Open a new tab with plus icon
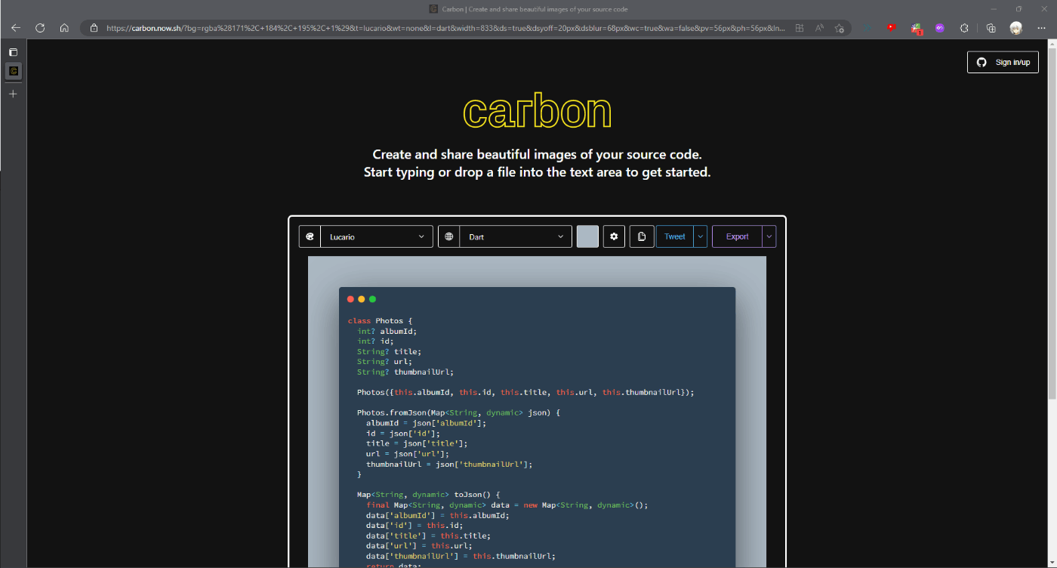 coord(13,94)
